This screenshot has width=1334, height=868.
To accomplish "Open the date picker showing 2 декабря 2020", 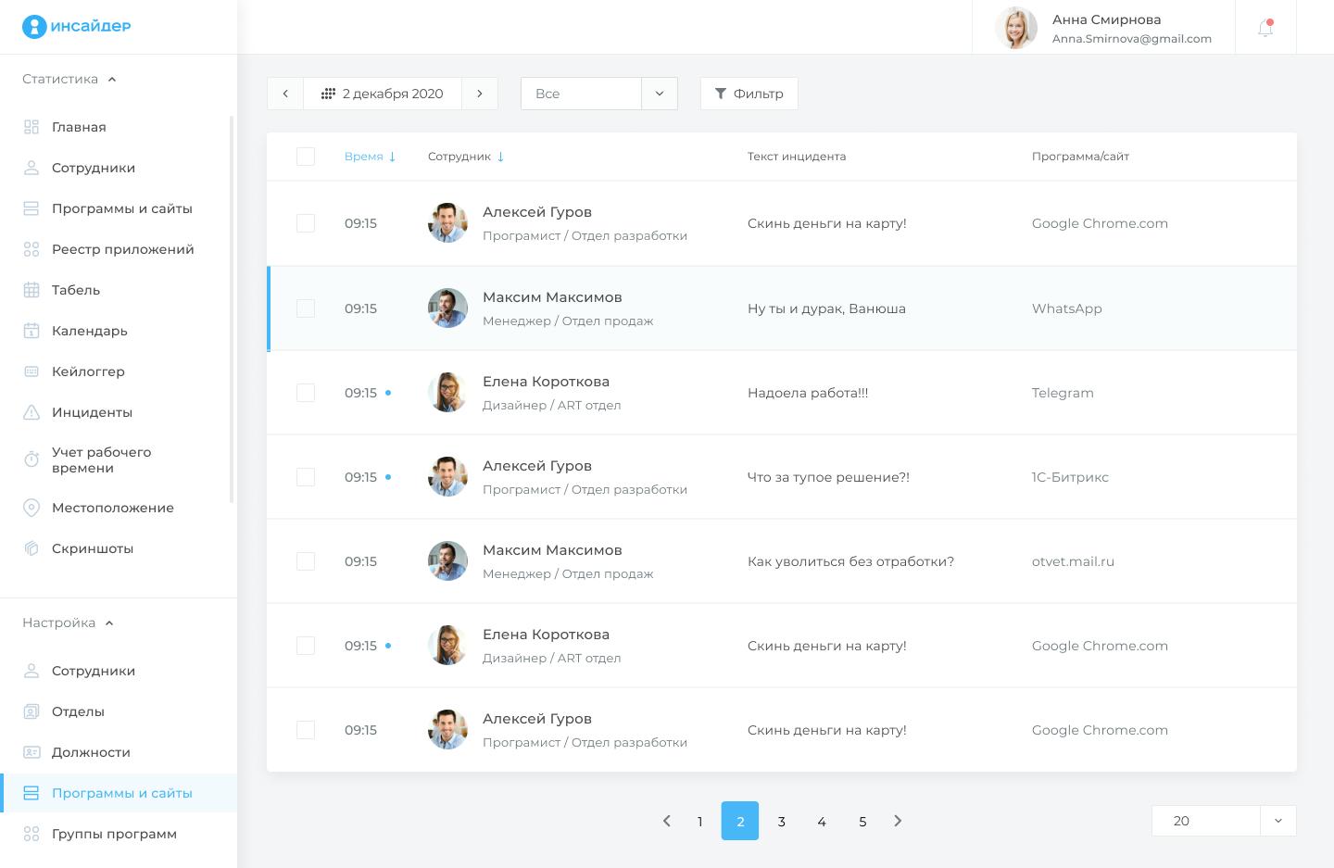I will pos(383,94).
